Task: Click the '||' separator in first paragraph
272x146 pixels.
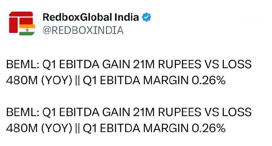Action: click(x=78, y=81)
